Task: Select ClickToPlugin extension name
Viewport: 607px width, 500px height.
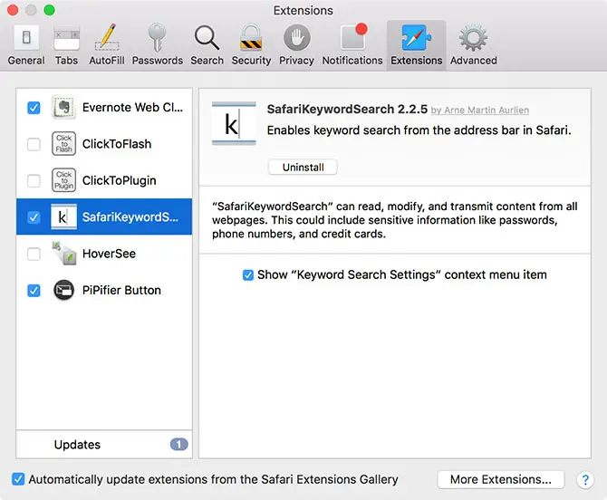Action: pyautogui.click(x=120, y=181)
